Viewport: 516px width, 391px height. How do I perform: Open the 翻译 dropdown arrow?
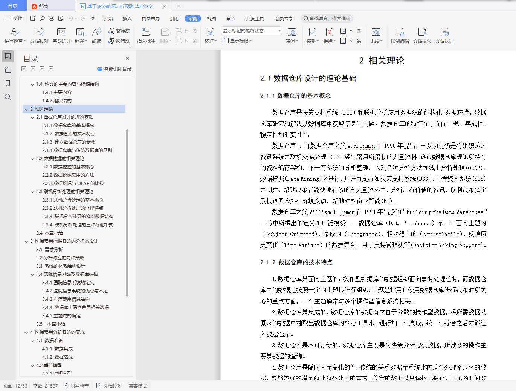tap(86, 41)
